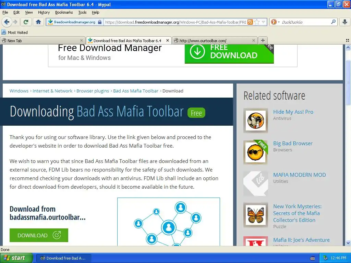Viewport: 351px width, 263px height.
Task: Close the New Tab tab
Action: tap(82, 40)
